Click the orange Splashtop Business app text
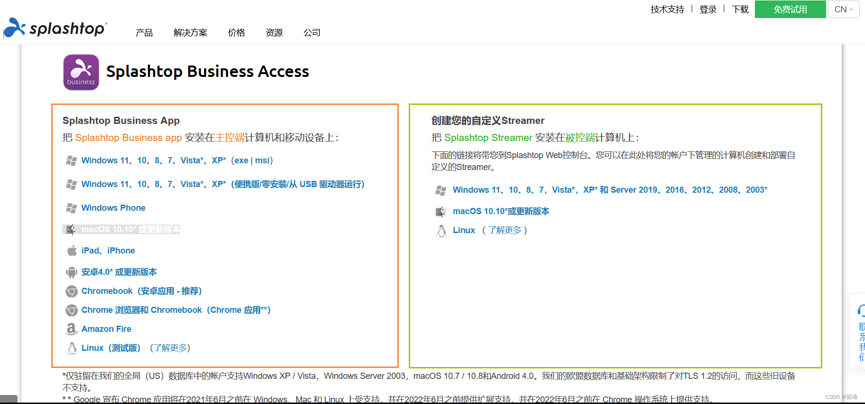This screenshot has height=404, width=865. pyautogui.click(x=129, y=138)
